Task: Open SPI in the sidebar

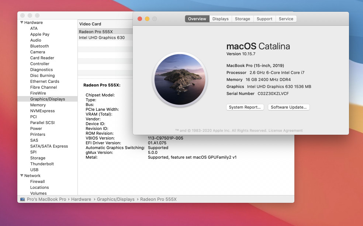Action: tap(33, 152)
